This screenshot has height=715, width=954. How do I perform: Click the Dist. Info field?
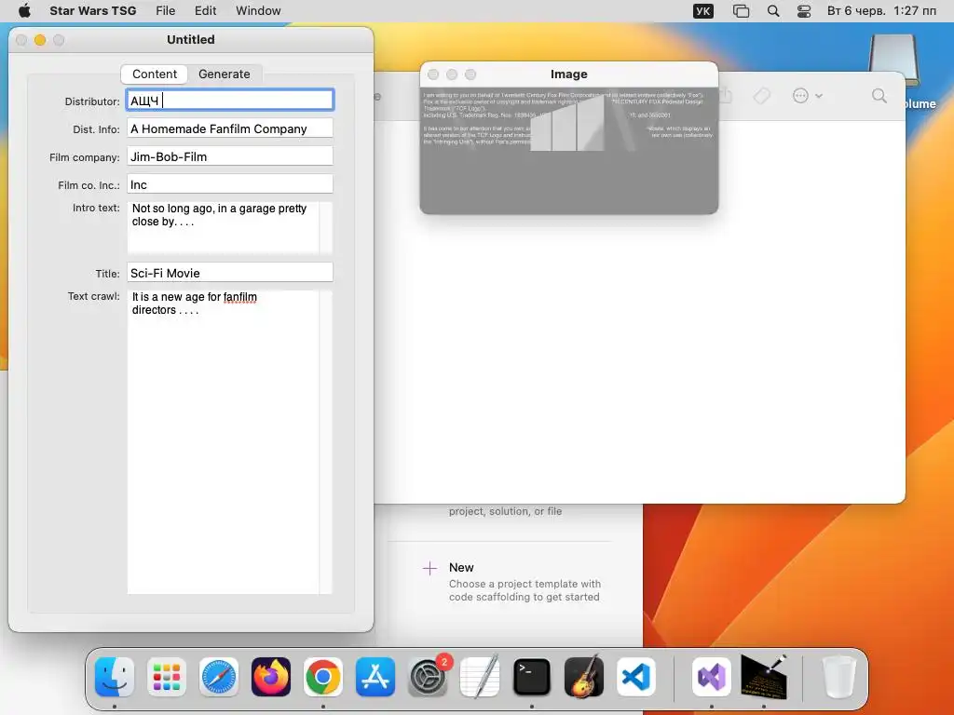(x=230, y=128)
